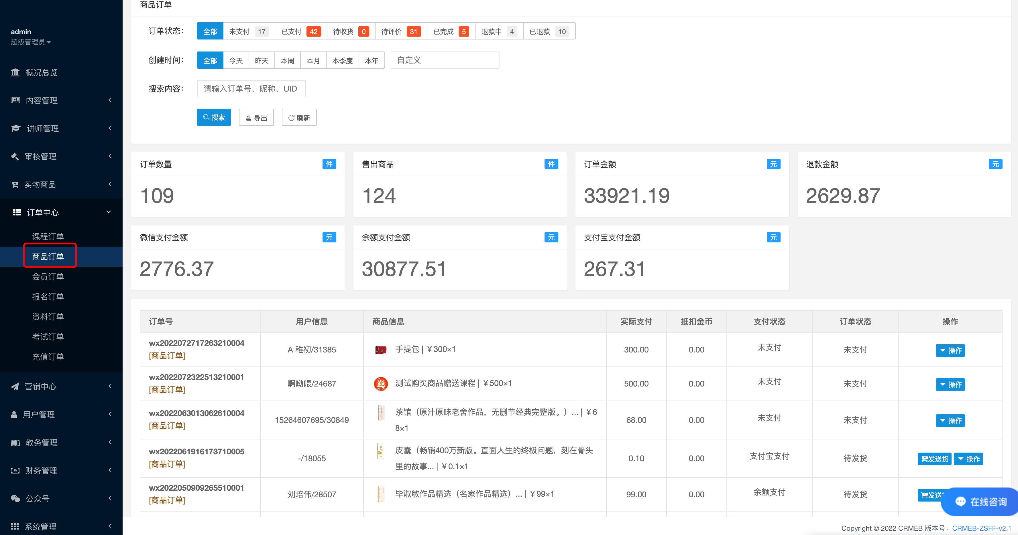Click the order search input field
The height and width of the screenshot is (535, 1018).
click(251, 89)
